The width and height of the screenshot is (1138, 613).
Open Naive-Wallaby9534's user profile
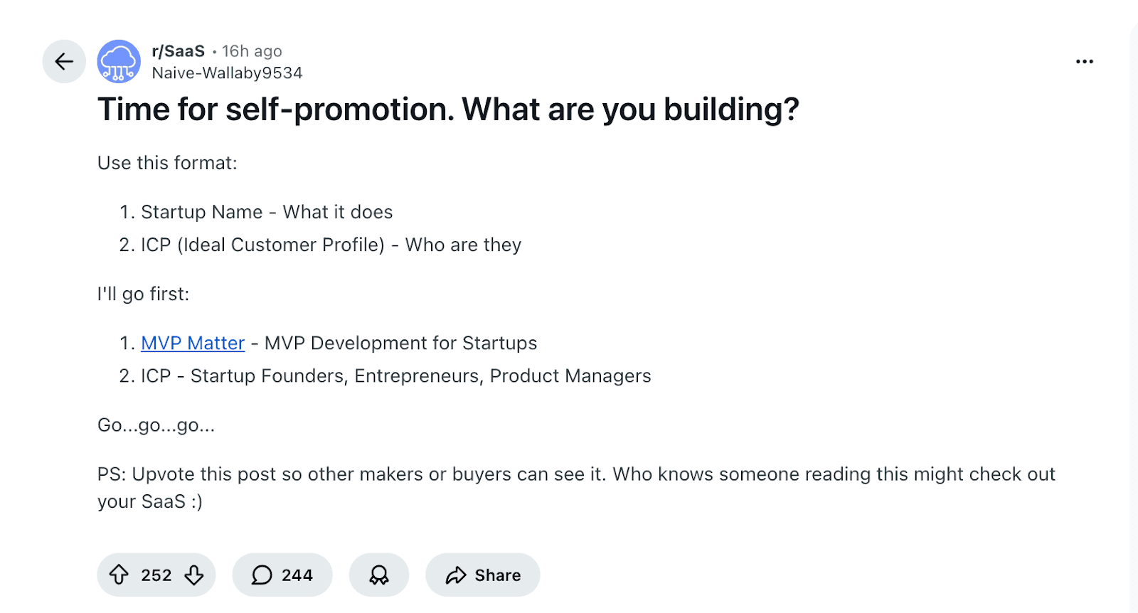(227, 73)
